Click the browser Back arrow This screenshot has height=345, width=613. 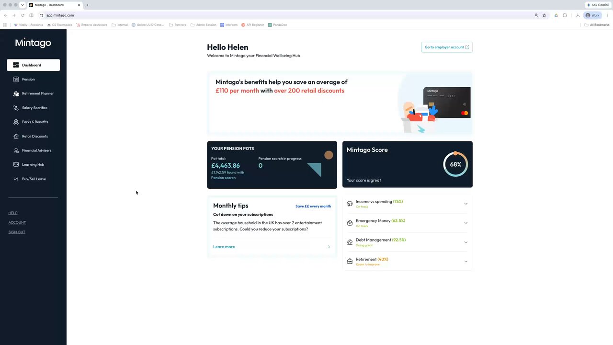click(5, 15)
